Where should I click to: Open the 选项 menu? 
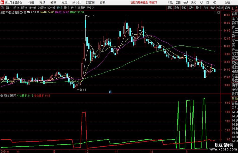[193, 3]
